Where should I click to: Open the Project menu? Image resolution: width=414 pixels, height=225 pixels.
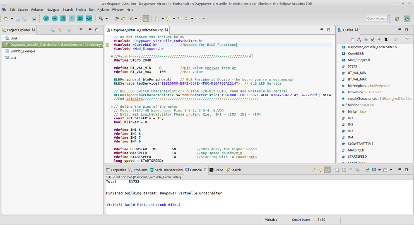coord(81,10)
